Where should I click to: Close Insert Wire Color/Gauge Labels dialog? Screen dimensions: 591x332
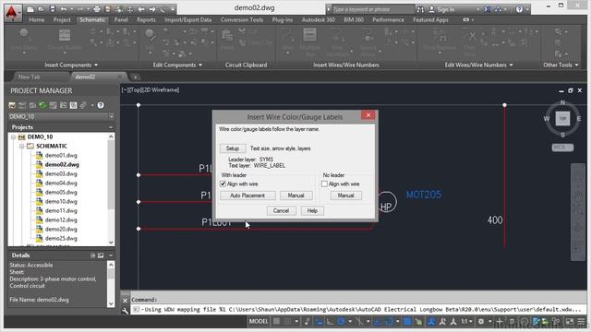368,115
